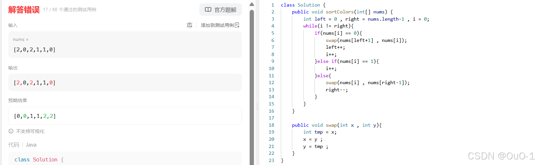This screenshot has height=165, width=536.
Task: Click the swap(nums[i] , nums[right-1]) line
Action: point(367,82)
